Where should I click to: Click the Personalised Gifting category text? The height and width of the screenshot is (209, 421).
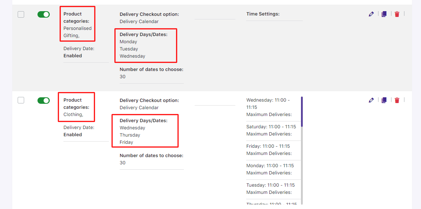(x=77, y=32)
